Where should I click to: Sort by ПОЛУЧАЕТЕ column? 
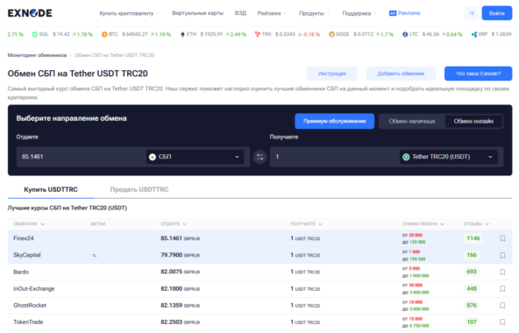tap(306, 224)
